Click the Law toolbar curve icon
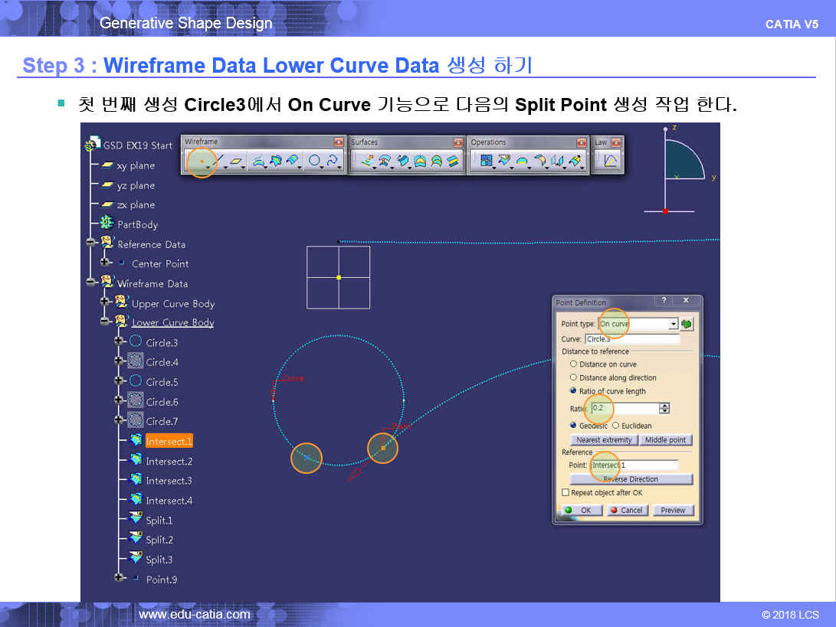The height and width of the screenshot is (627, 836). (610, 161)
